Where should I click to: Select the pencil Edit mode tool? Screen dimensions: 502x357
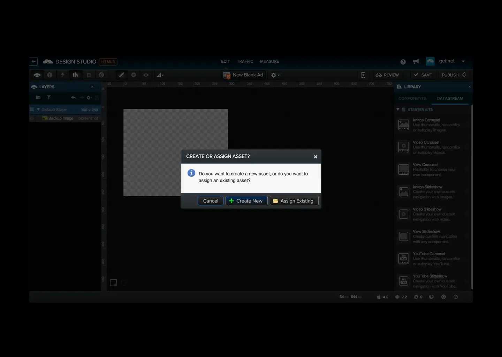click(x=121, y=75)
